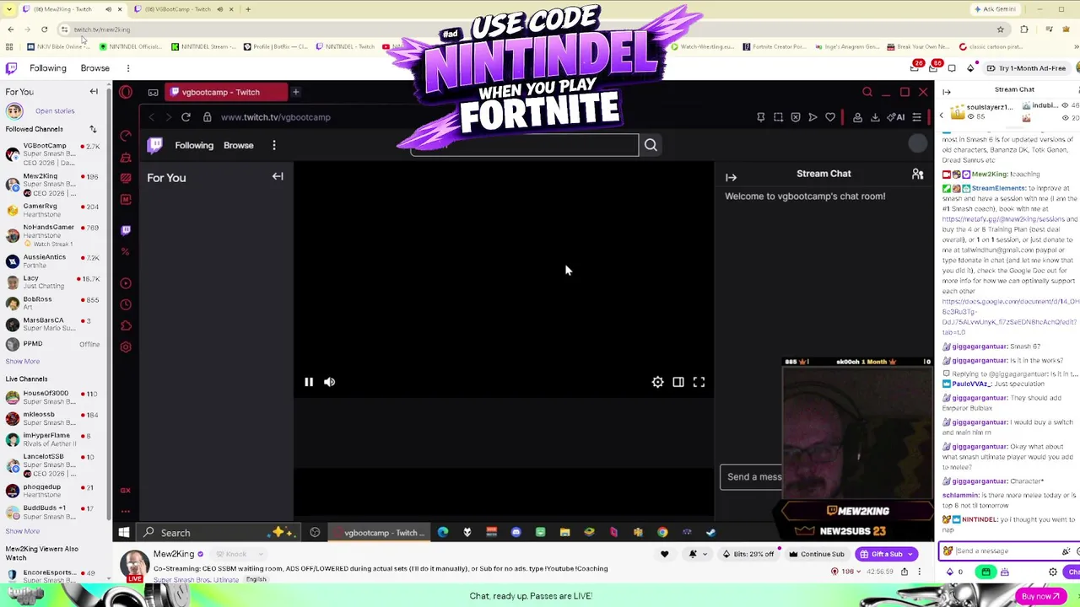The height and width of the screenshot is (607, 1080).
Task: Click the heart bookmark icon in Opera GX toolbar
Action: pos(830,117)
